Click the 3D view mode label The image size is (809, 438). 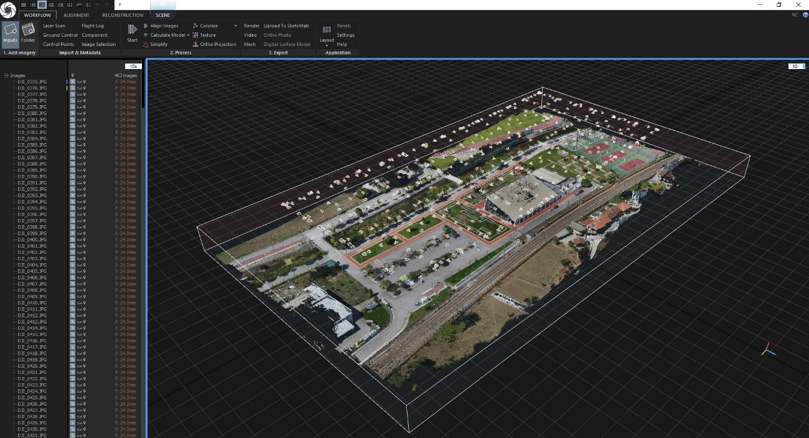pos(797,66)
